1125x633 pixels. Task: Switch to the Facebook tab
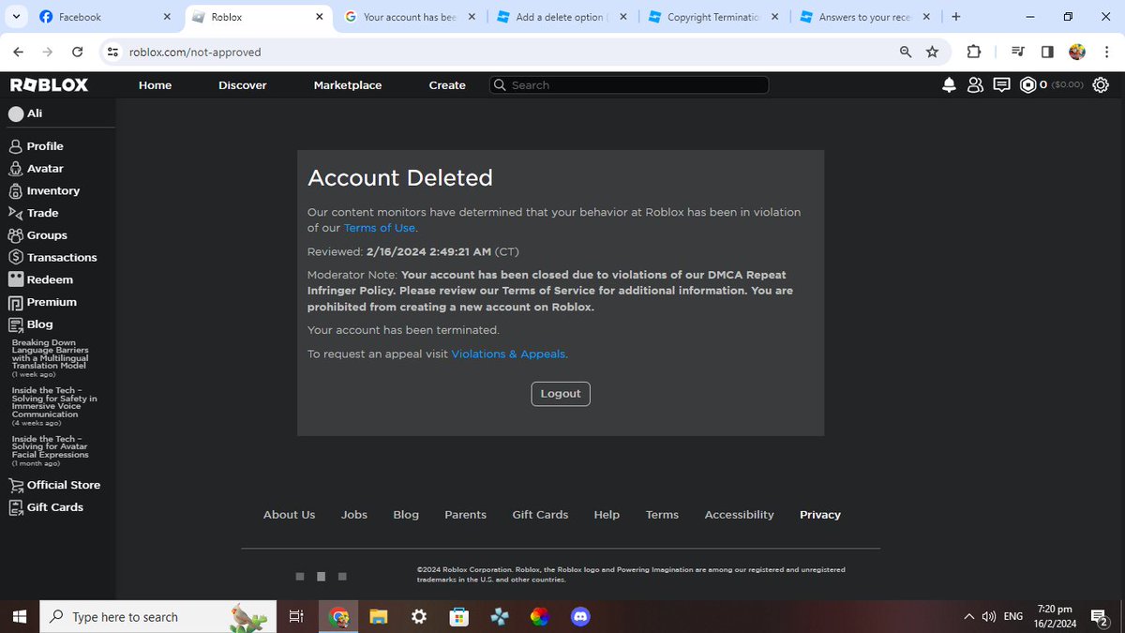pos(105,17)
